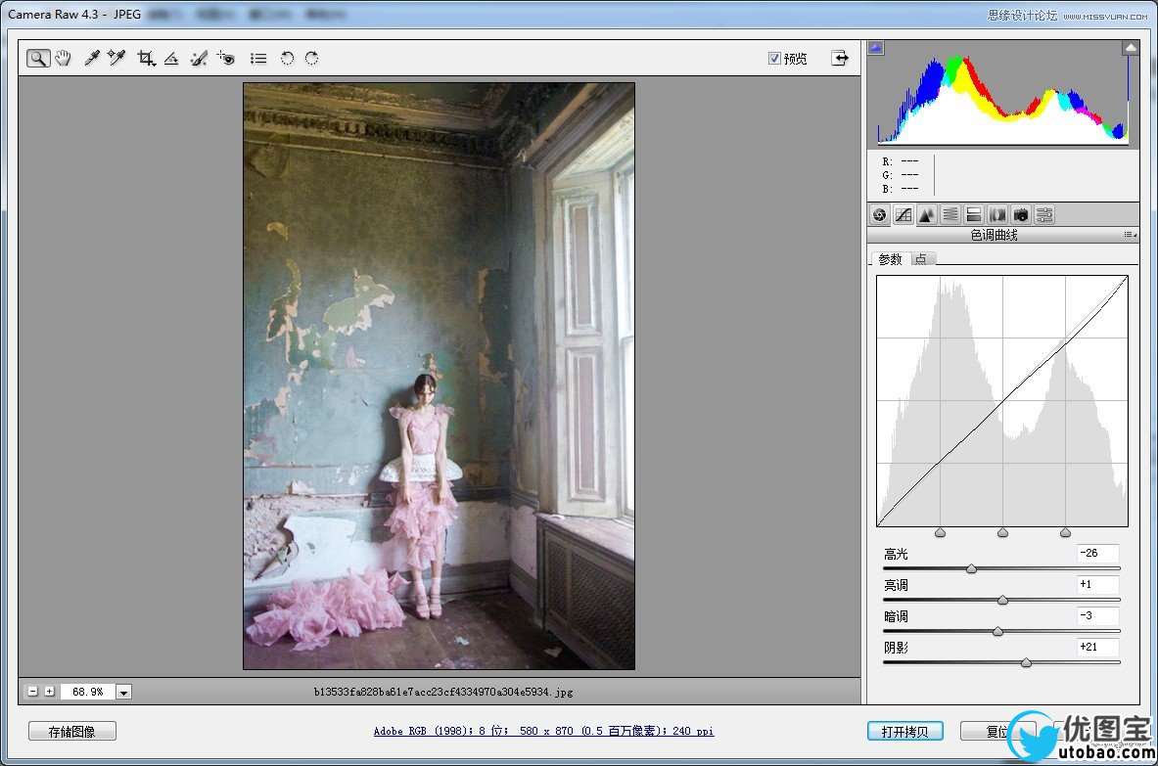Open the Detail panel triangle icon
This screenshot has height=766, width=1158.
pyautogui.click(x=926, y=215)
